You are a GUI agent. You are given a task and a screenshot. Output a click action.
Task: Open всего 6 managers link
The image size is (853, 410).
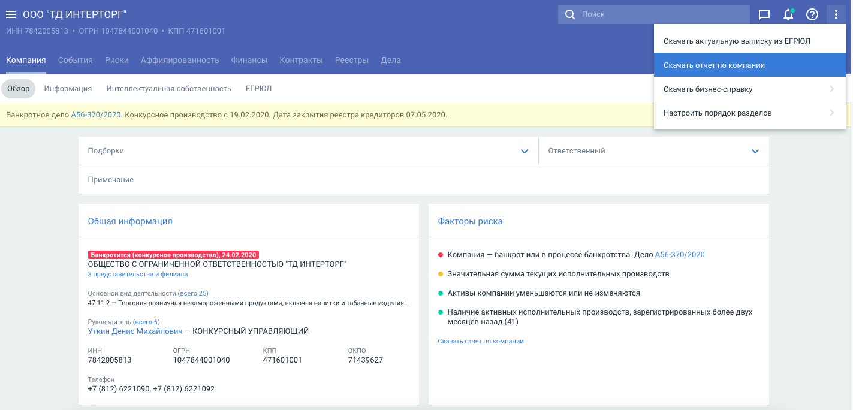[146, 322]
